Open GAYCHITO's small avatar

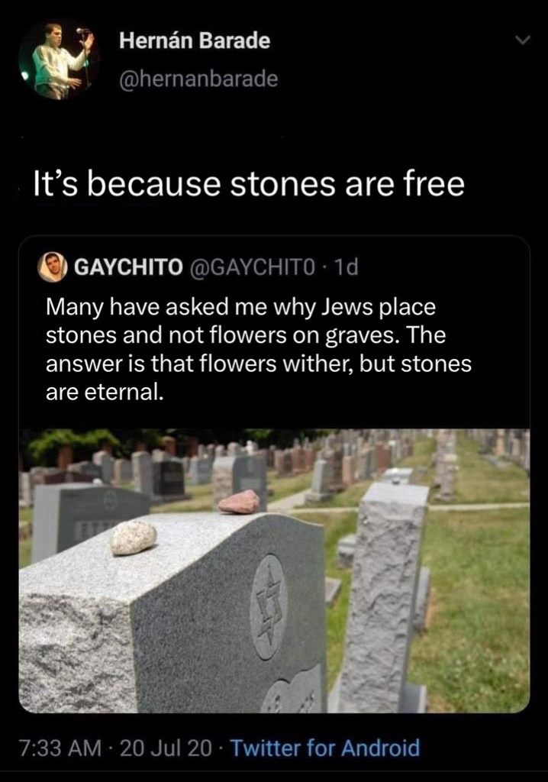click(53, 267)
